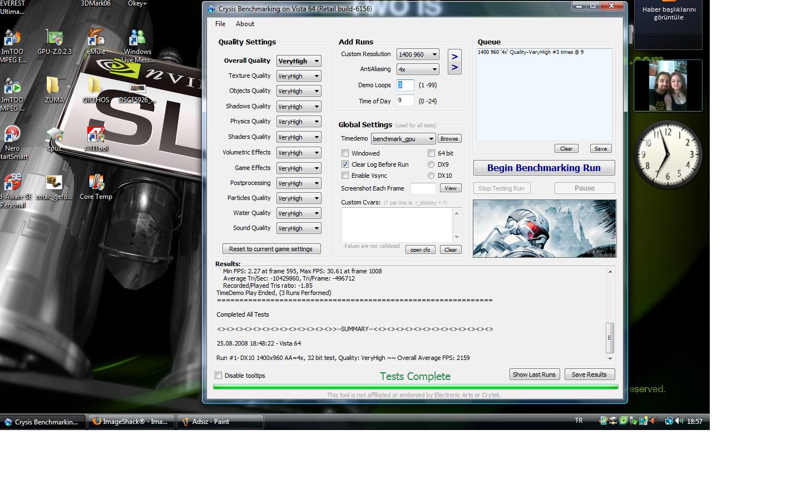Click the Queue Save button
Viewport: 801px width, 500px height.
pos(601,148)
